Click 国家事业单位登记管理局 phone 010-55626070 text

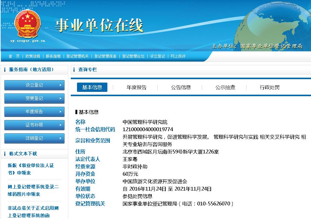(178, 204)
